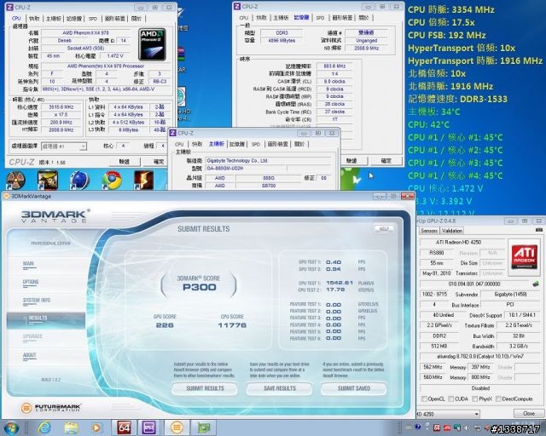Viewport: 546px width, 436px height.
Task: Click the ATI Radeon HD 4250 name field
Action: click(463, 243)
